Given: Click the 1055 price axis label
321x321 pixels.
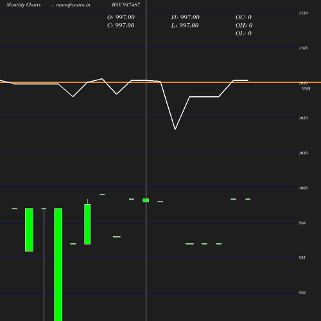Looking at the screenshot, I should coord(303,118).
